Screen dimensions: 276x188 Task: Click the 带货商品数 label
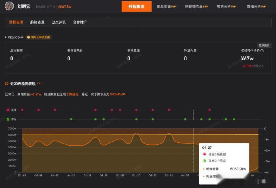[75, 51]
